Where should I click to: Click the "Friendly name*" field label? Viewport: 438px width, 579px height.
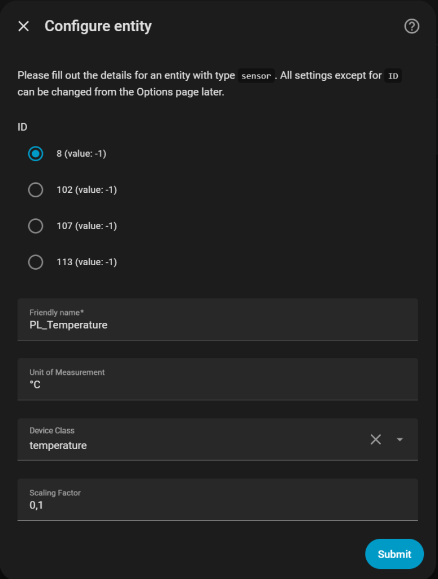point(57,313)
